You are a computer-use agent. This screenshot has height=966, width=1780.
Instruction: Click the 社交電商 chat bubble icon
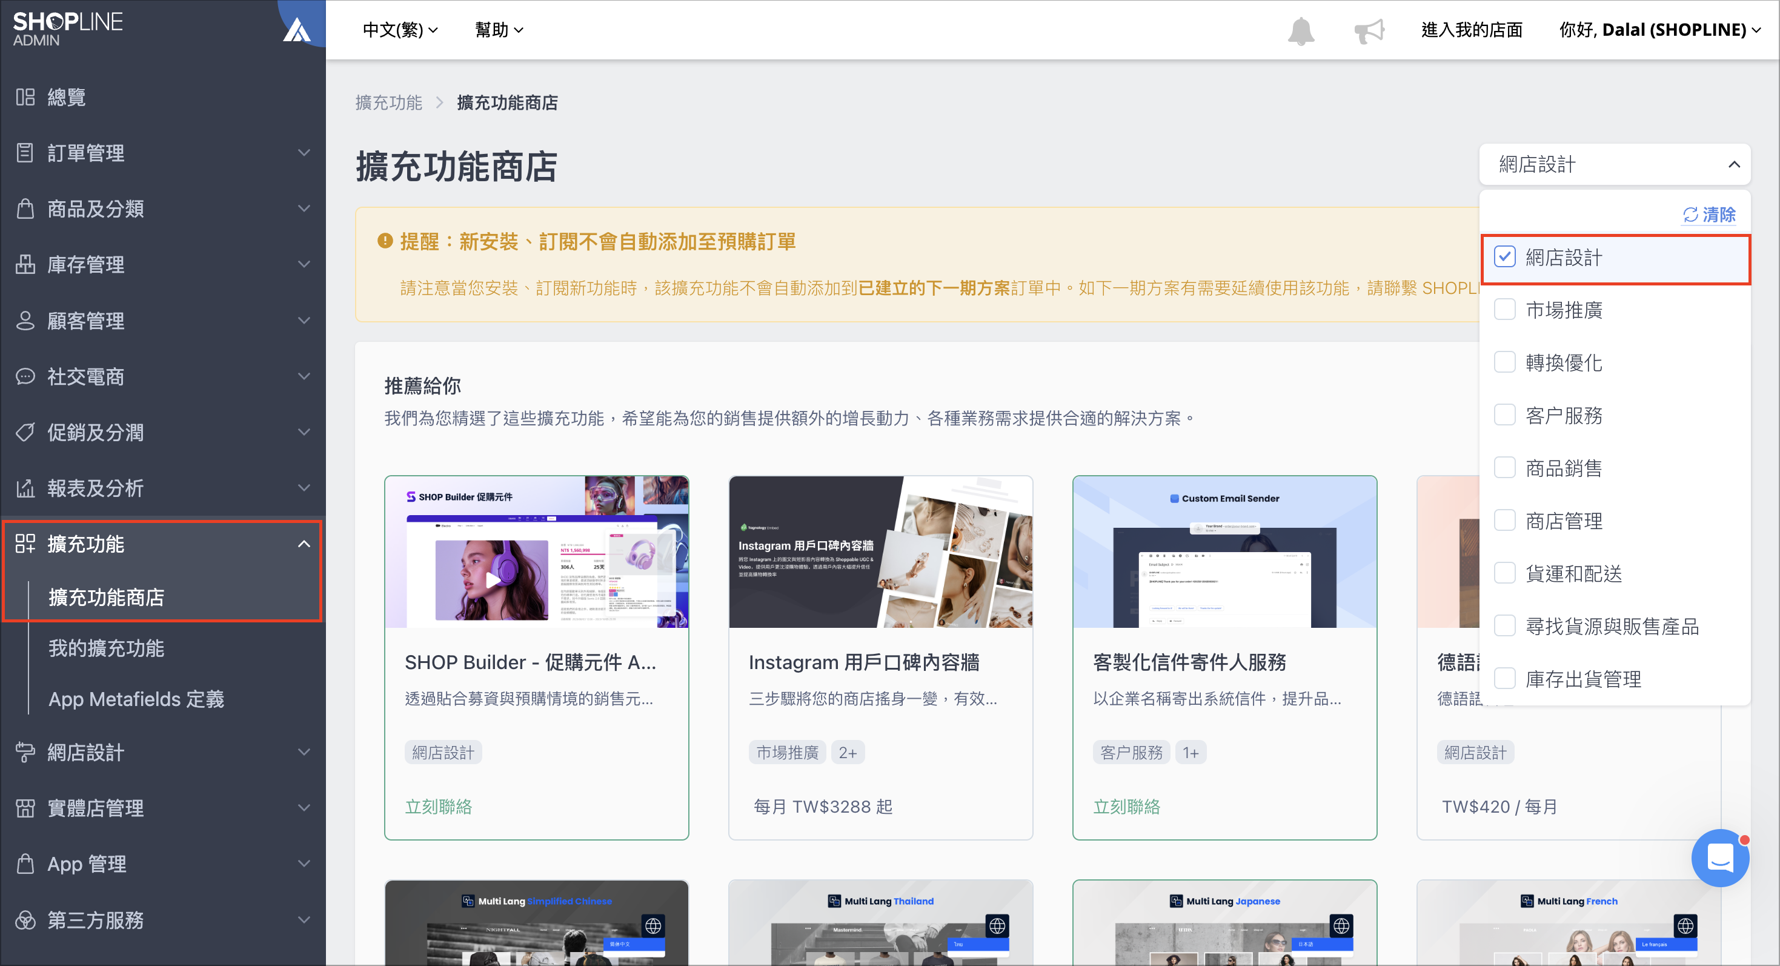coord(25,376)
